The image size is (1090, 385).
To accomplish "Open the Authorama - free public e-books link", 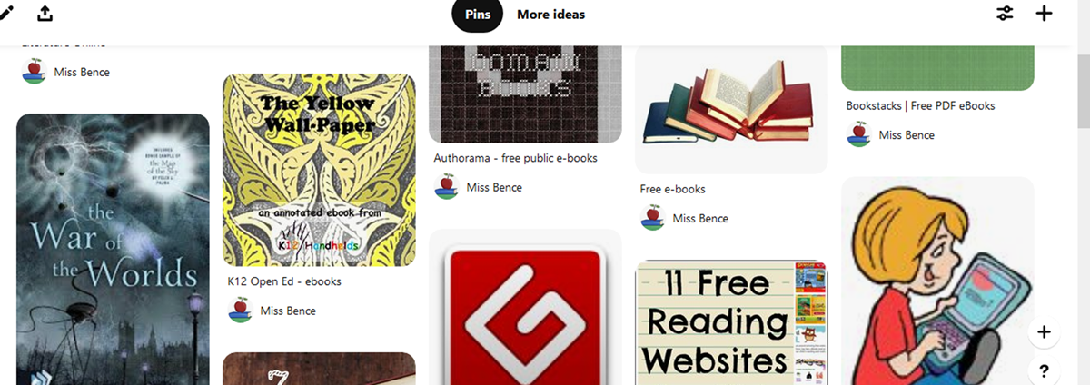I will click(x=515, y=158).
